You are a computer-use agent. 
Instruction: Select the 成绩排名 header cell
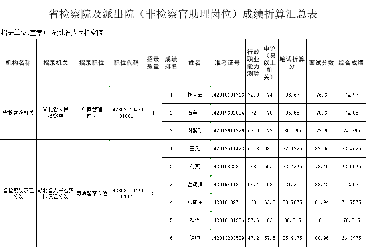(171, 62)
